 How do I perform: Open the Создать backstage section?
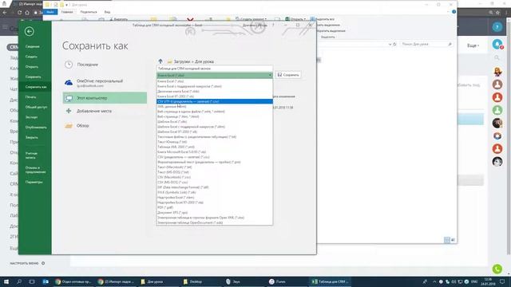(31, 57)
